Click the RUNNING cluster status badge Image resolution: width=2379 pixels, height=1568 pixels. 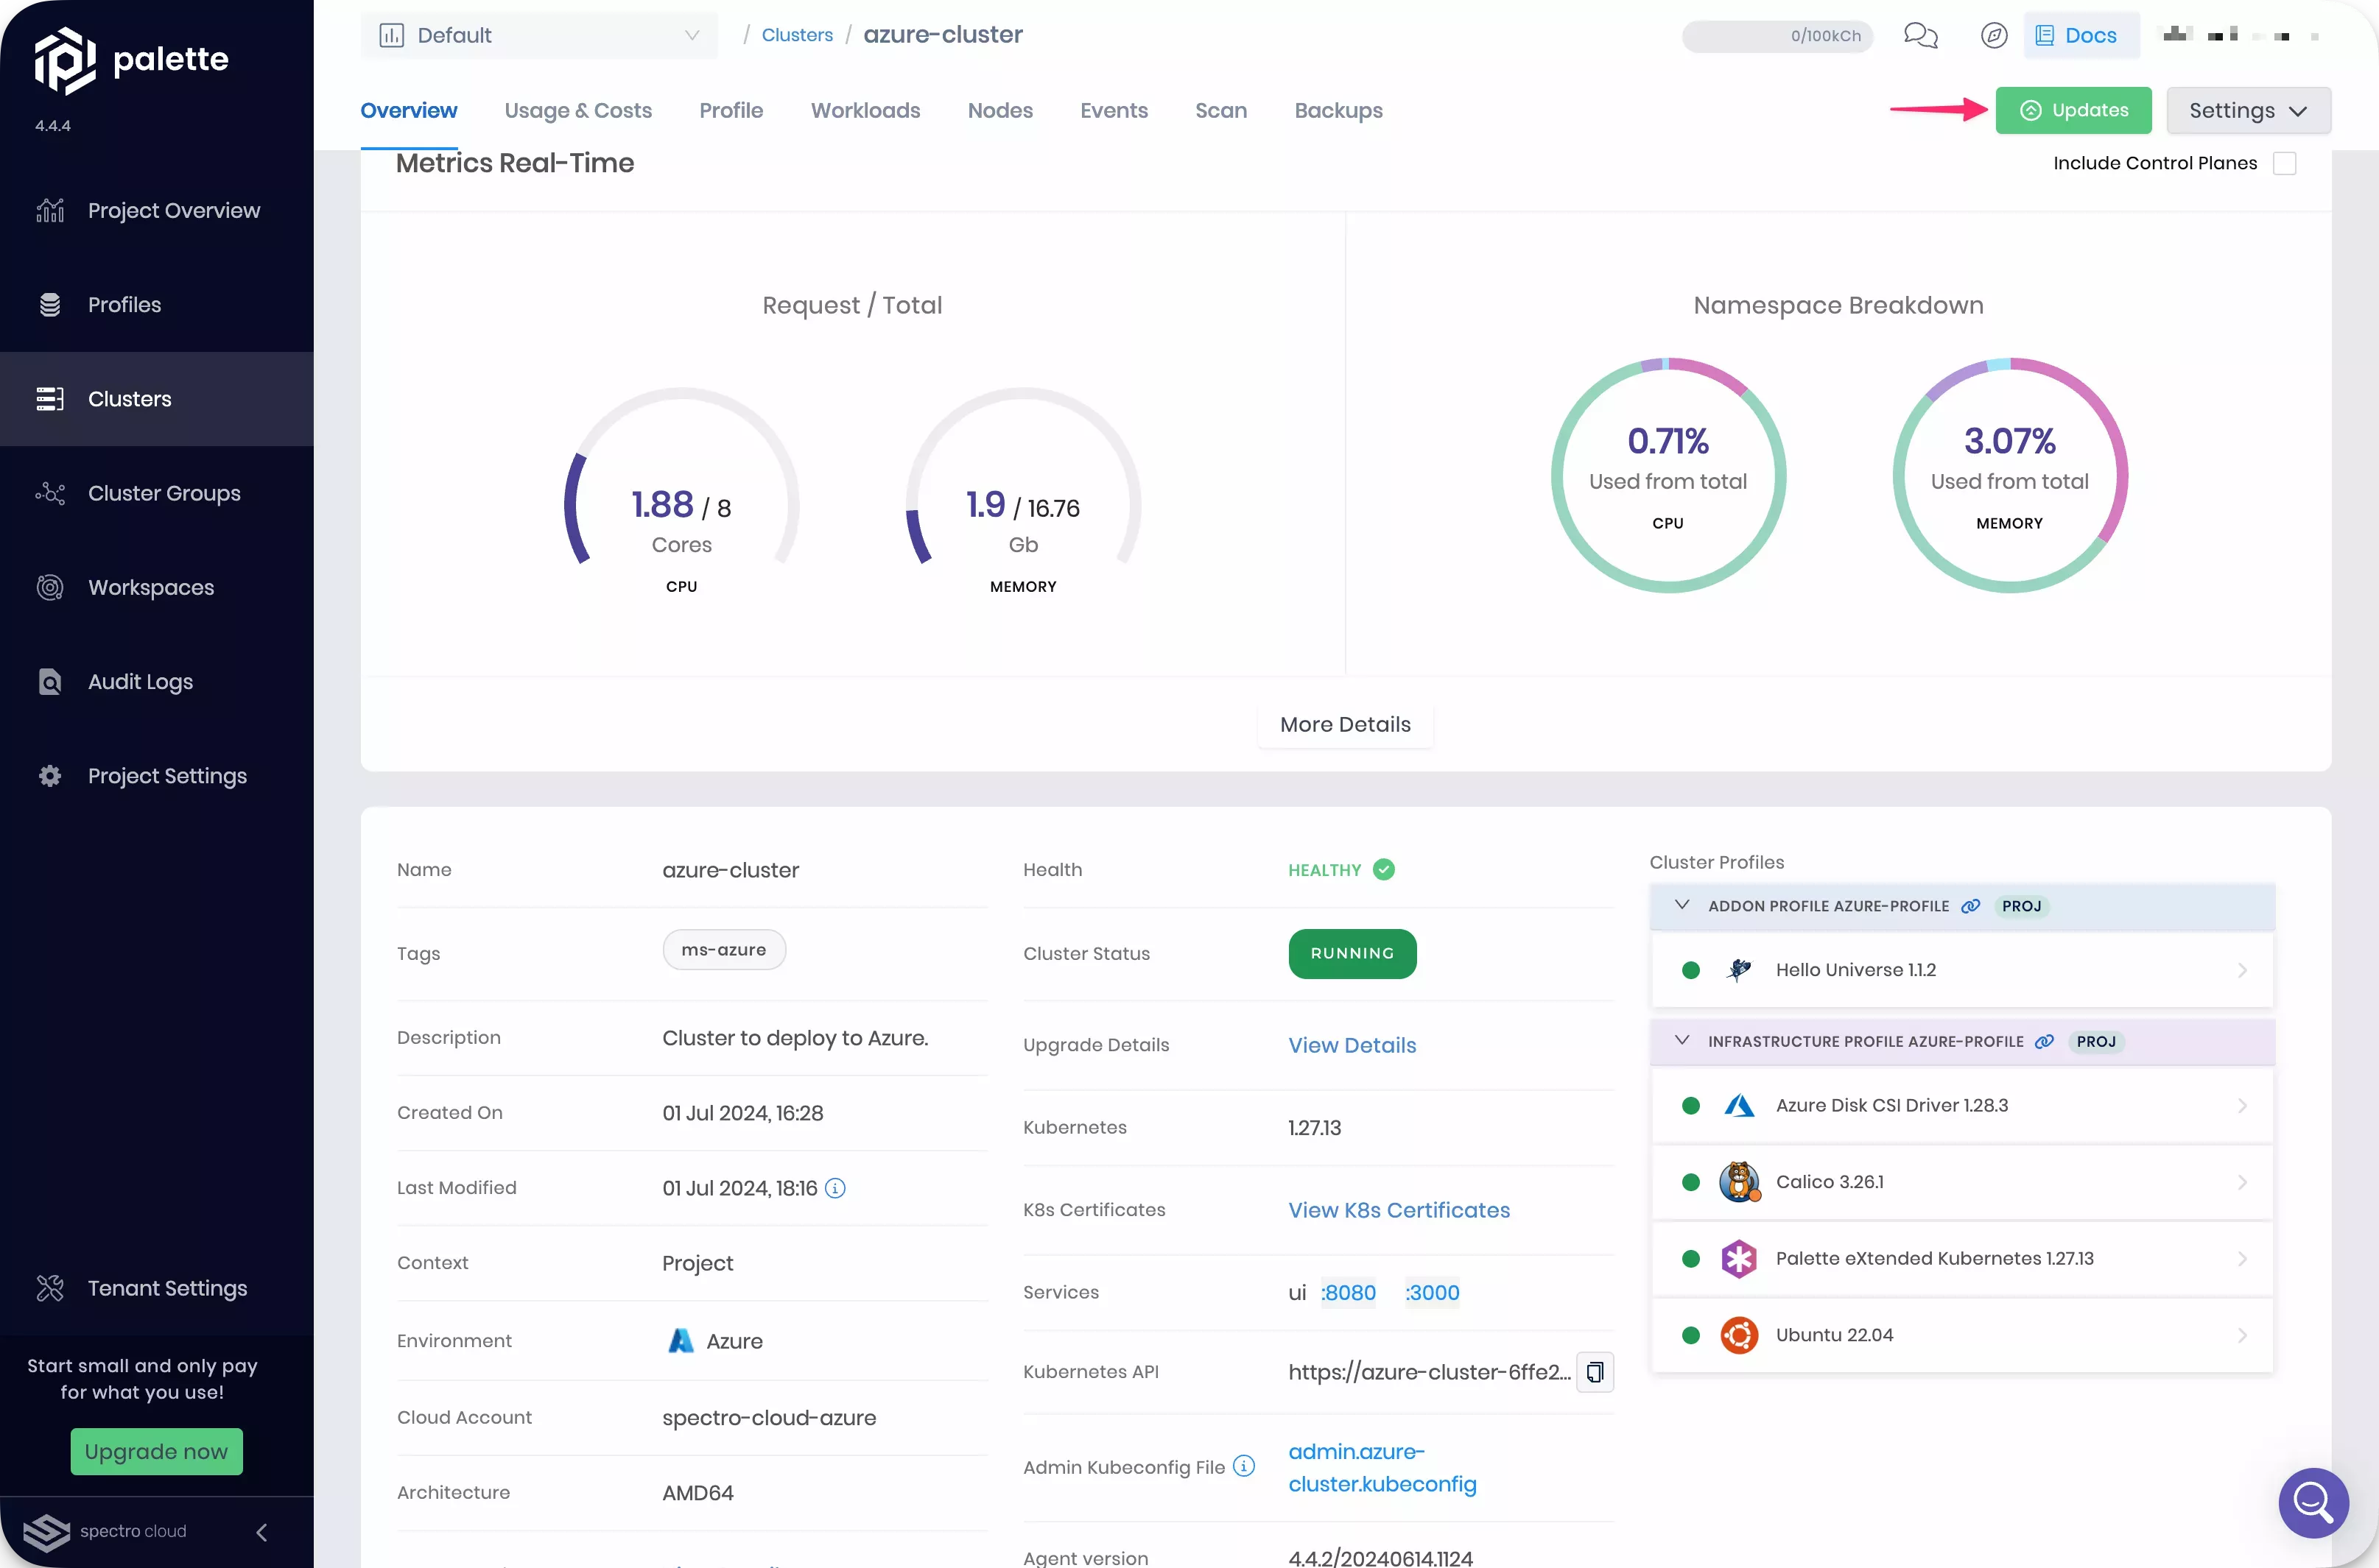pyautogui.click(x=1352, y=954)
